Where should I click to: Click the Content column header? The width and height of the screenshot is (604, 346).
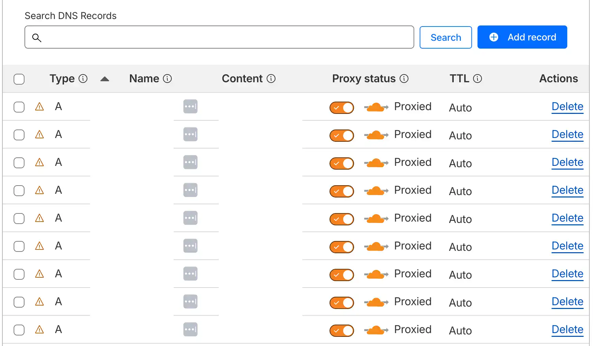click(242, 79)
